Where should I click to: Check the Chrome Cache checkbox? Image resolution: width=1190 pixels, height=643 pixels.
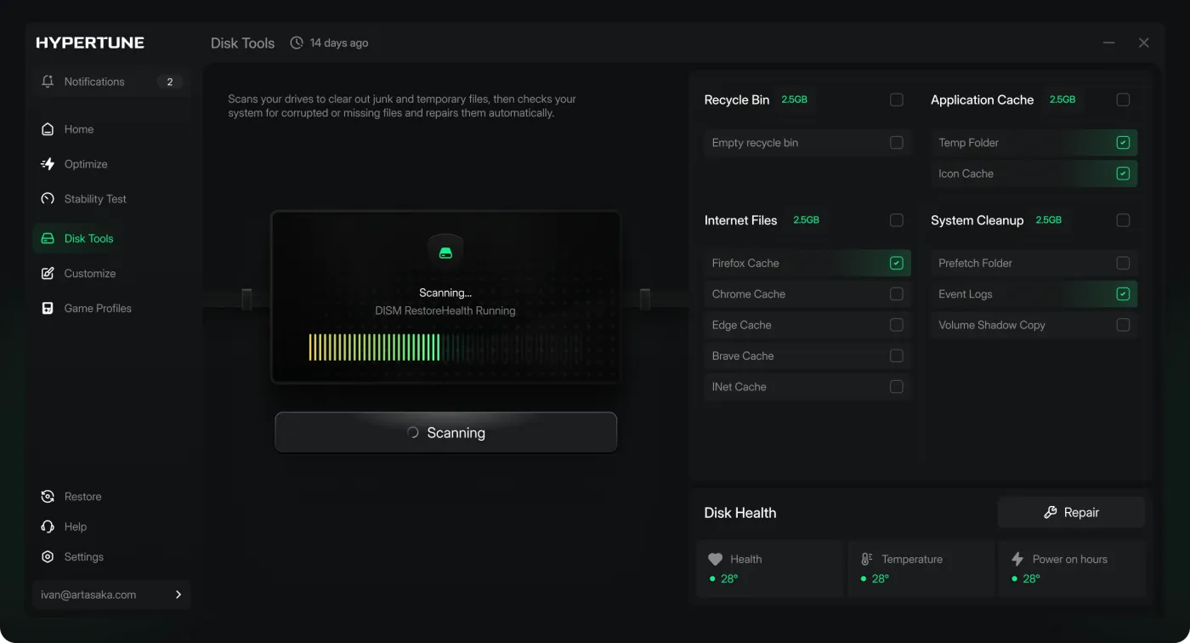[897, 294]
